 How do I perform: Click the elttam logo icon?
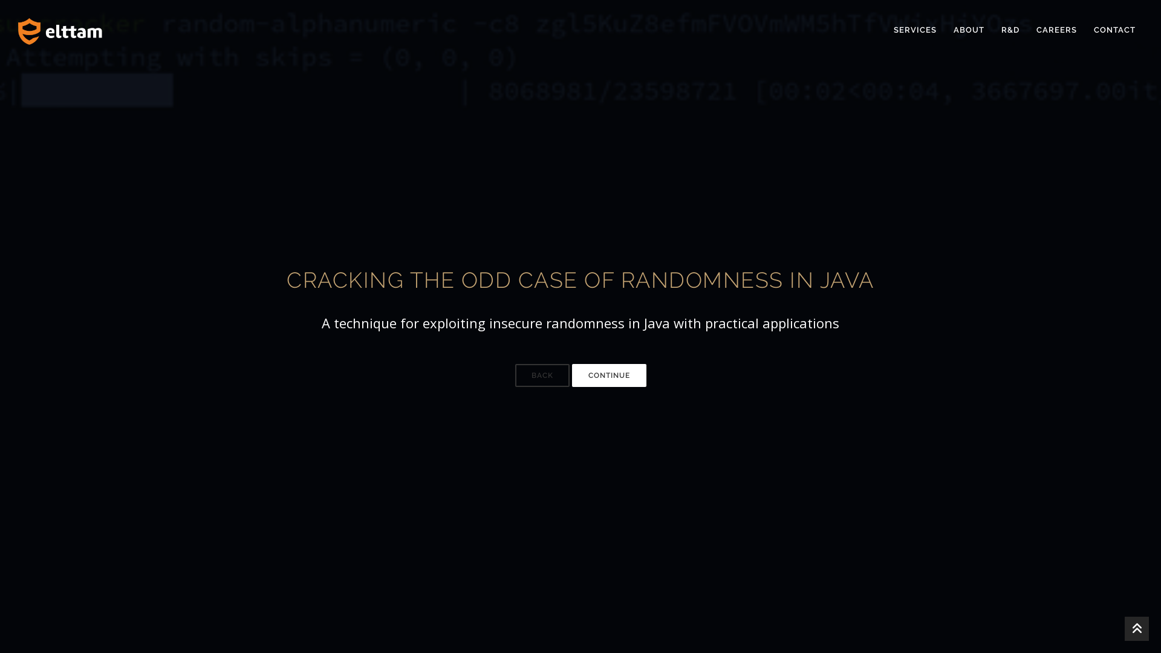click(28, 31)
